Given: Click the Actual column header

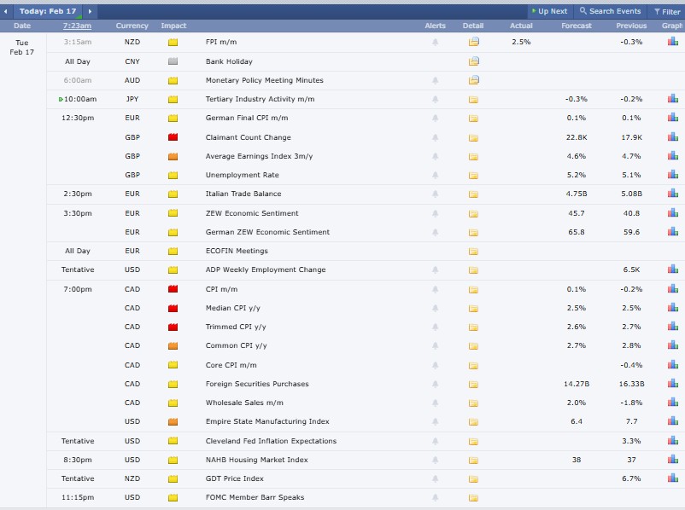Looking at the screenshot, I should (521, 26).
